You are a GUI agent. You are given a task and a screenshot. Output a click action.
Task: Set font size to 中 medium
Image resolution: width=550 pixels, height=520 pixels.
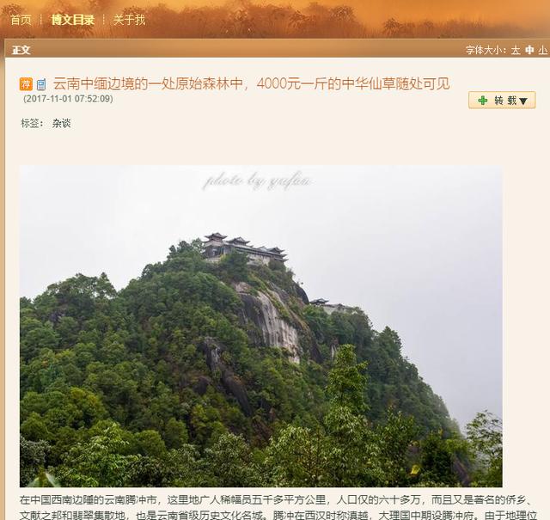pos(529,50)
